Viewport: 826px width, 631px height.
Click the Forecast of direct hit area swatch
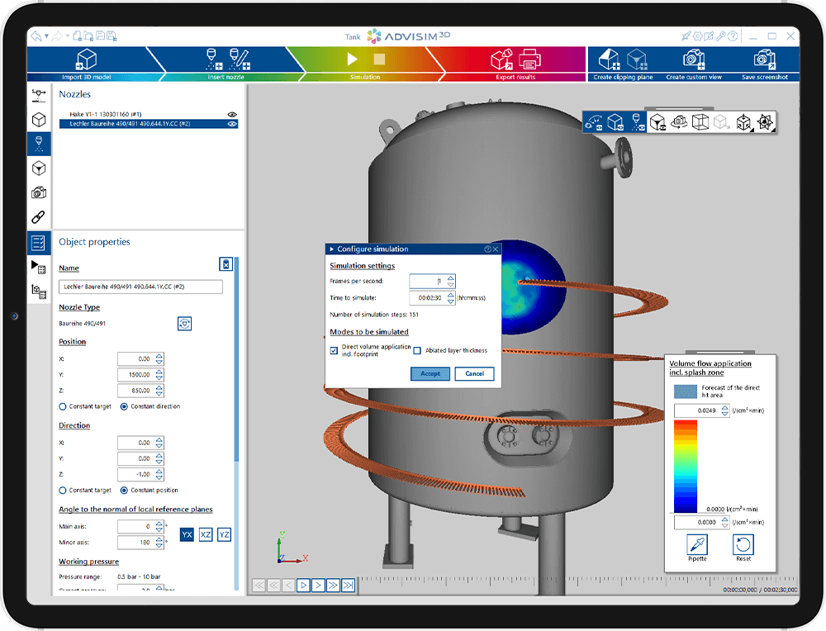pos(686,391)
